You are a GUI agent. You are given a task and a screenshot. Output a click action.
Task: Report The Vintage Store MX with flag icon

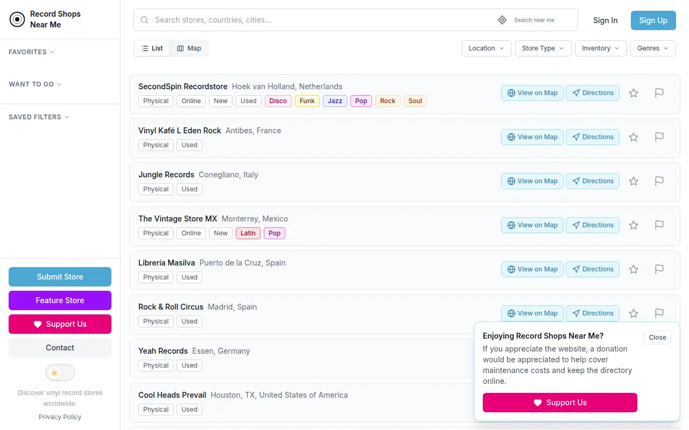click(659, 225)
